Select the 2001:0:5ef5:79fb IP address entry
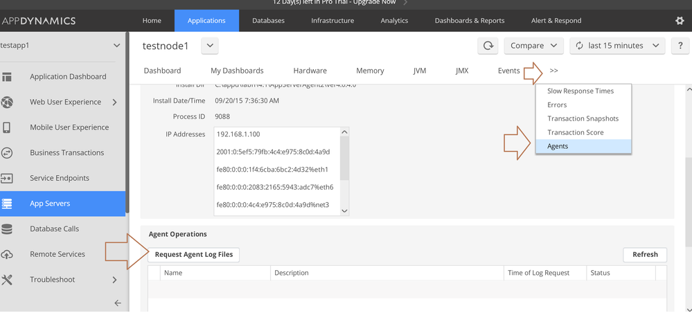The height and width of the screenshot is (331, 692). (273, 152)
